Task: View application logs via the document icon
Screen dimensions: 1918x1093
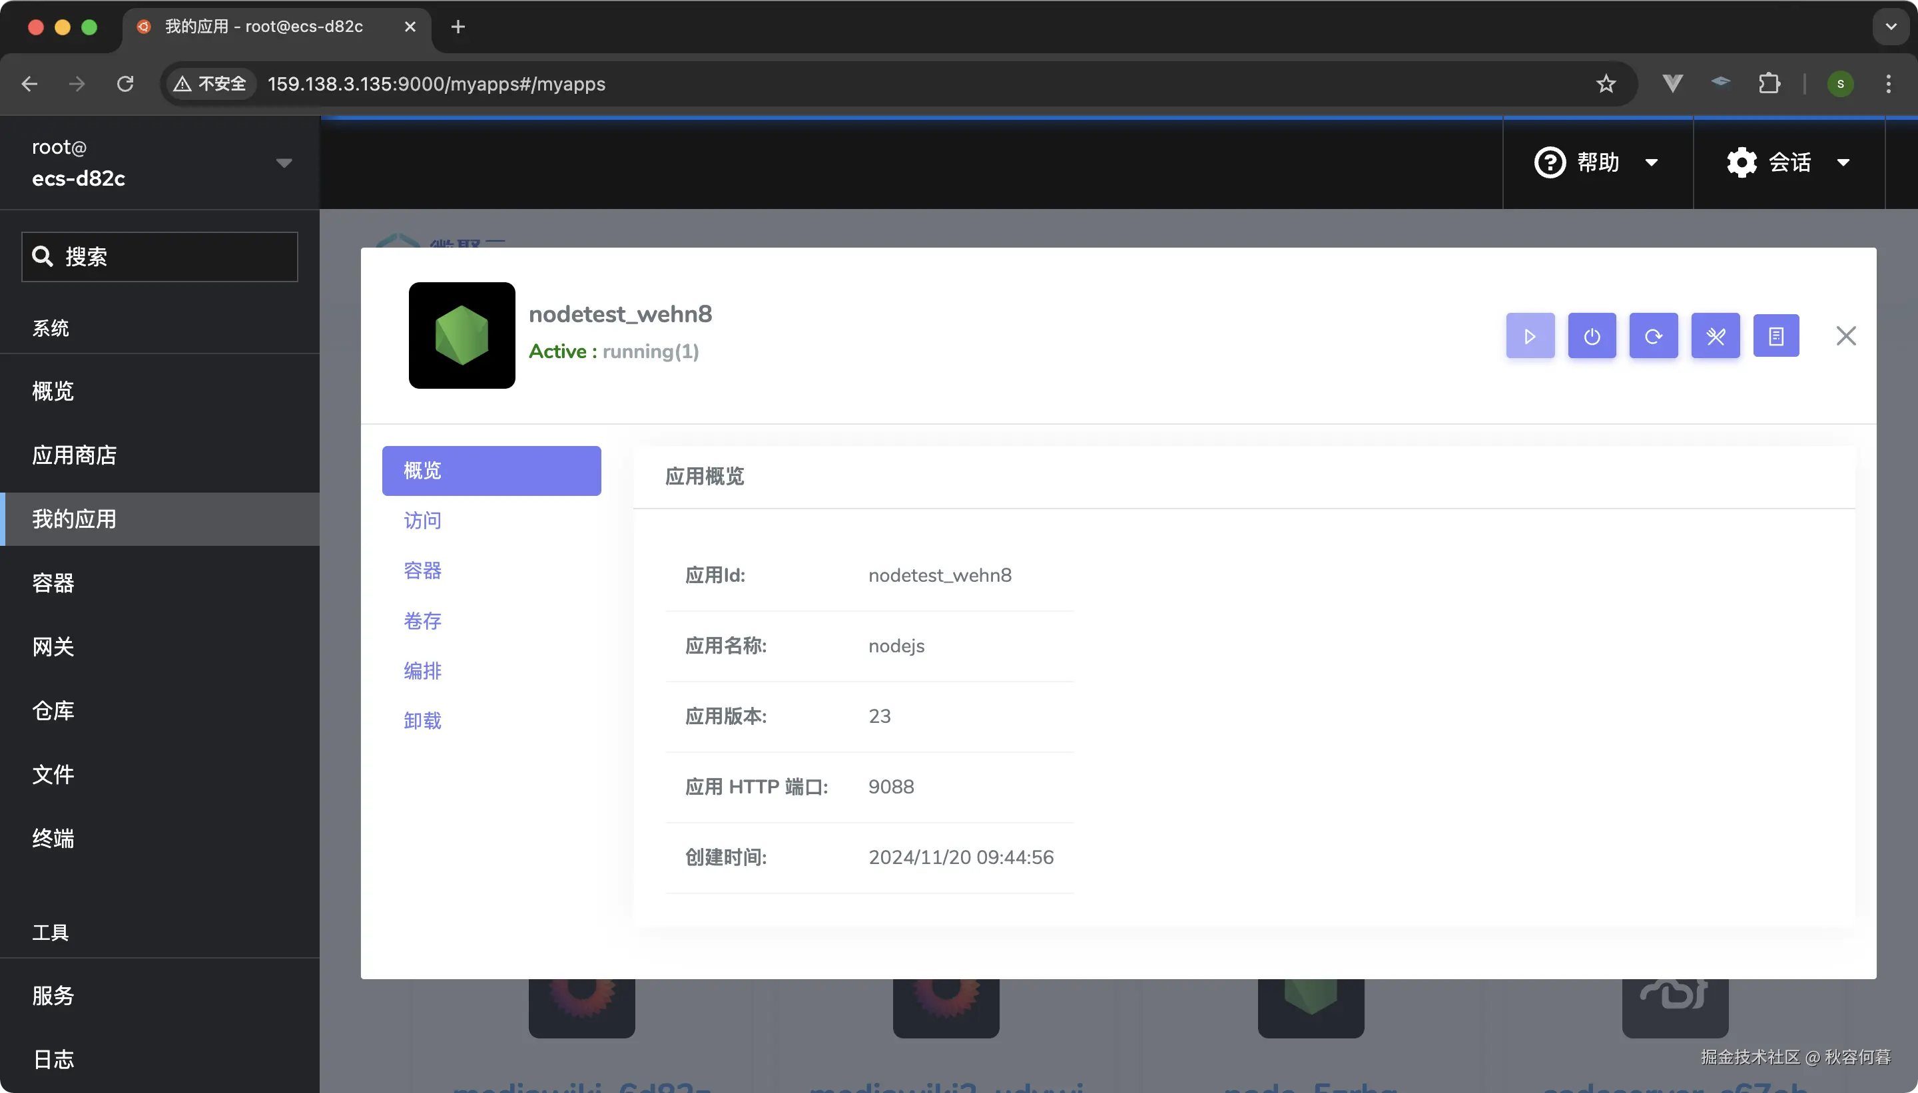Action: [1777, 335]
